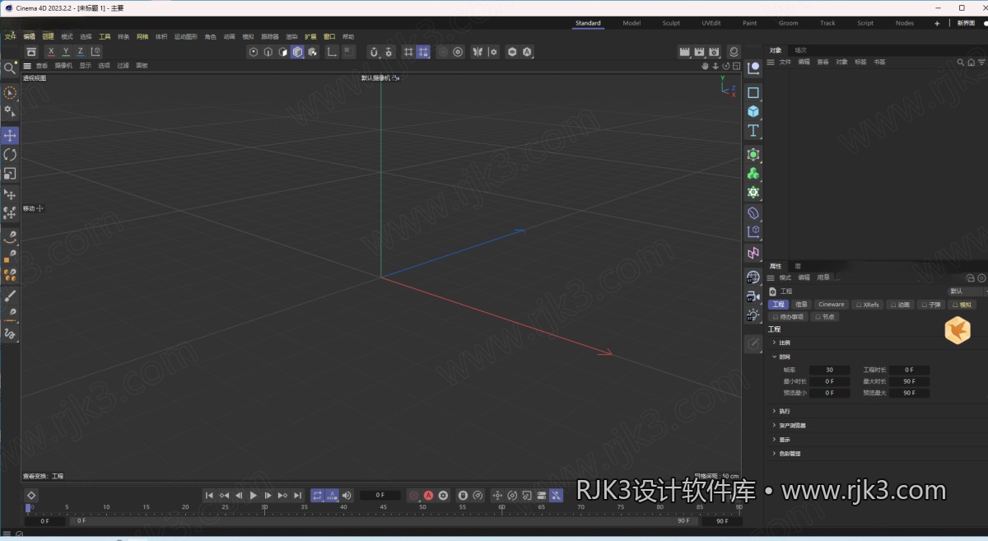
Task: Add a Text spline object
Action: (x=753, y=131)
